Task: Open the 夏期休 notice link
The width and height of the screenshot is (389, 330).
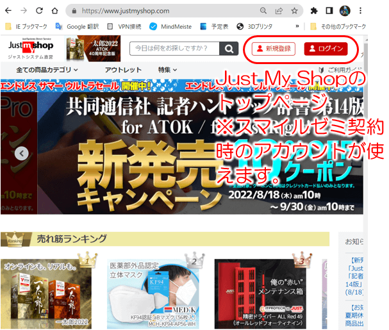Action: [354, 315]
